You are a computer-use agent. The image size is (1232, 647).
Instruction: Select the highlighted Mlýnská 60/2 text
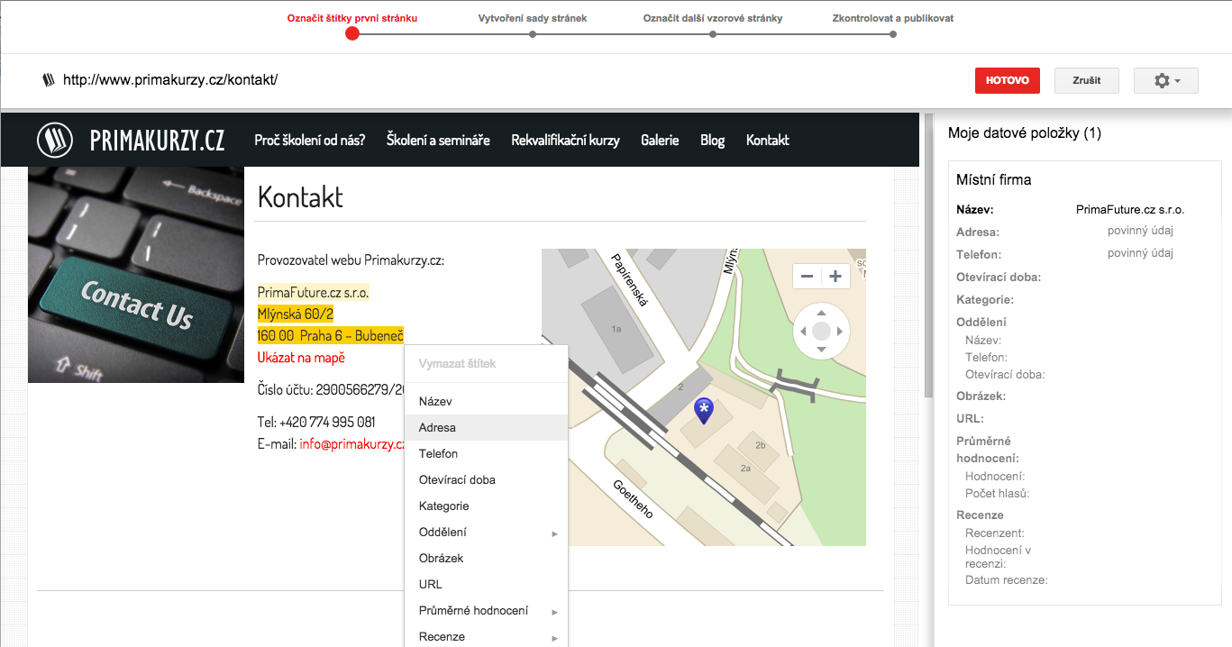(296, 314)
